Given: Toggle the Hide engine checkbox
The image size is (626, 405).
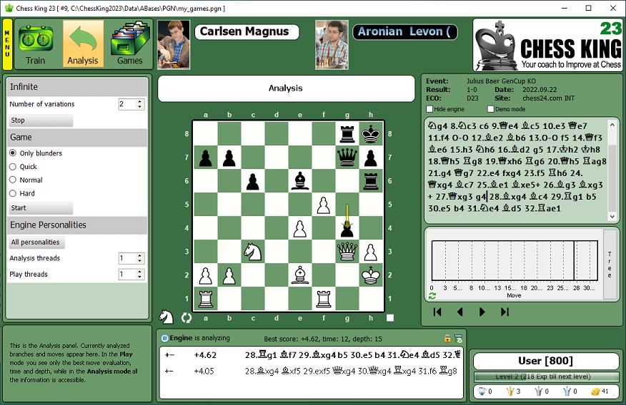Looking at the screenshot, I should pyautogui.click(x=429, y=109).
